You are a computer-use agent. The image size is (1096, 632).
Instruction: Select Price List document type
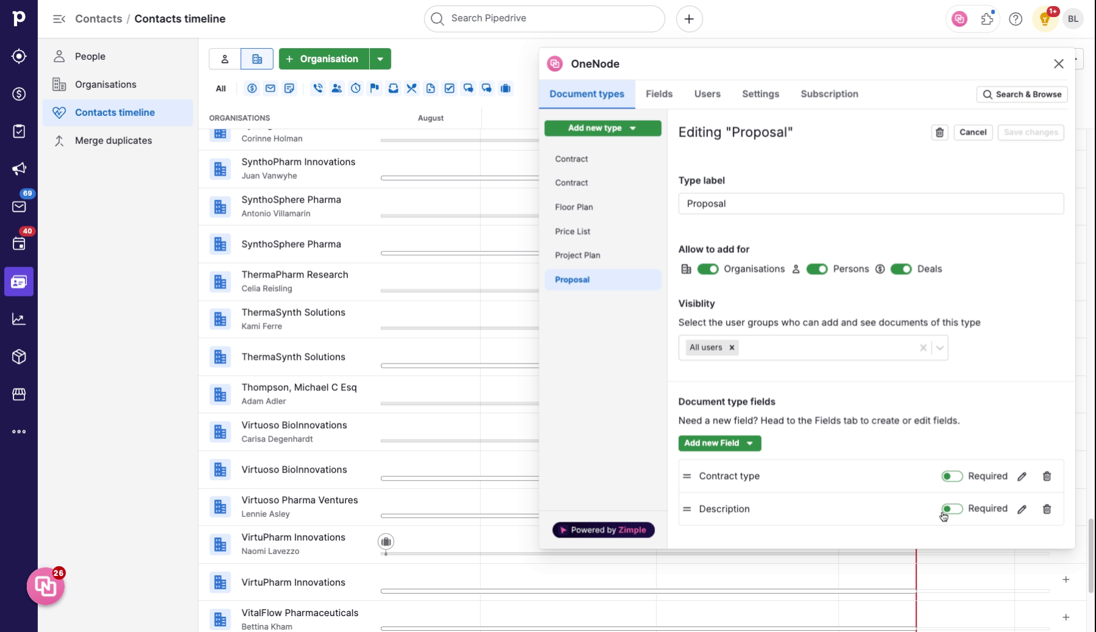click(603, 232)
